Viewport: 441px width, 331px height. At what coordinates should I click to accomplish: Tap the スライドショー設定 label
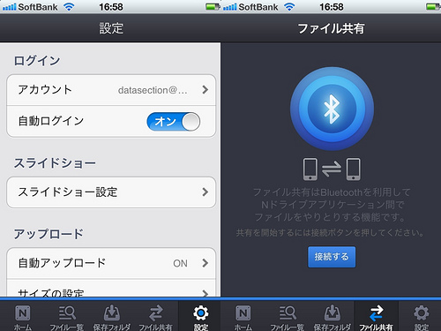coord(68,192)
